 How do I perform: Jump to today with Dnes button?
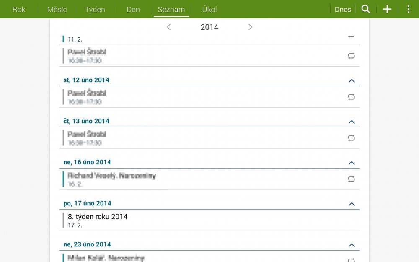pos(343,9)
